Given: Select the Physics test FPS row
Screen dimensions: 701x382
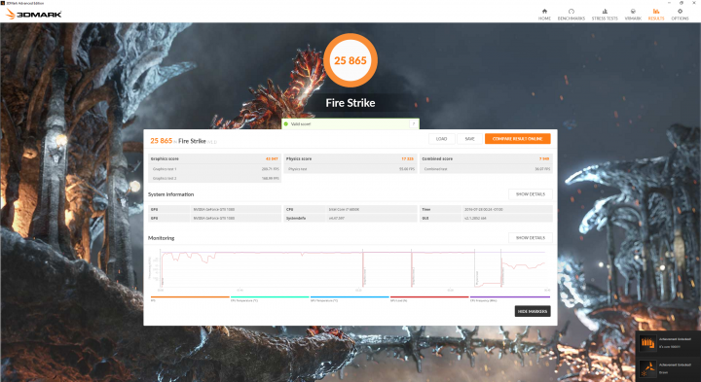Looking at the screenshot, I should coord(350,169).
